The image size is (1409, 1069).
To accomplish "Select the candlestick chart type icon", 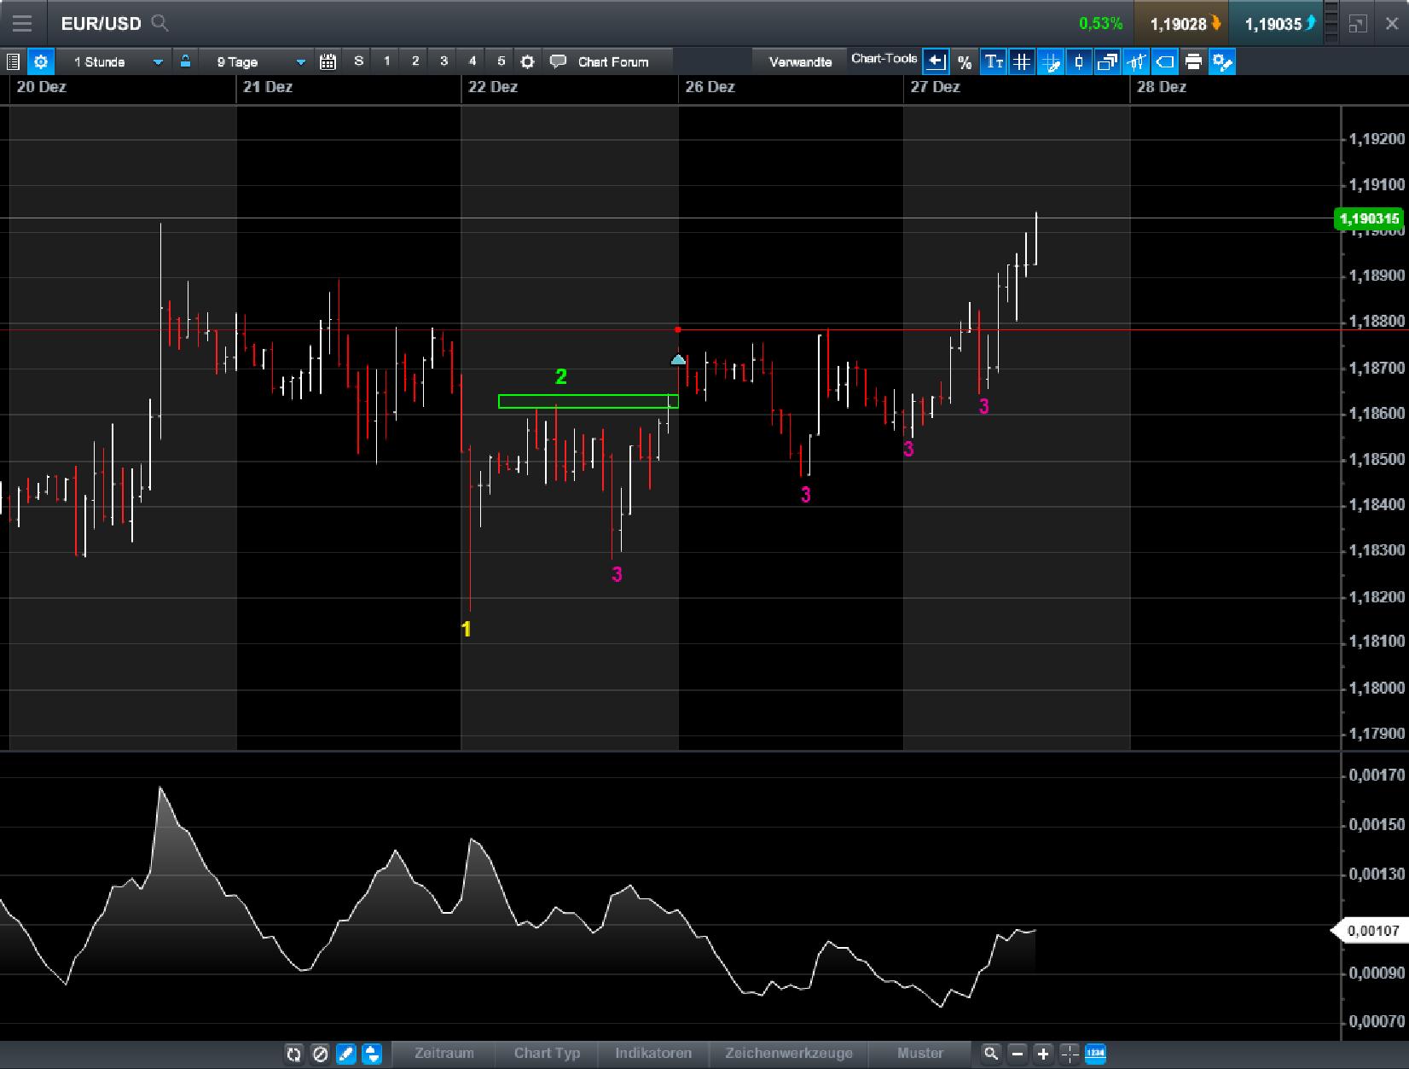I will tap(1077, 61).
